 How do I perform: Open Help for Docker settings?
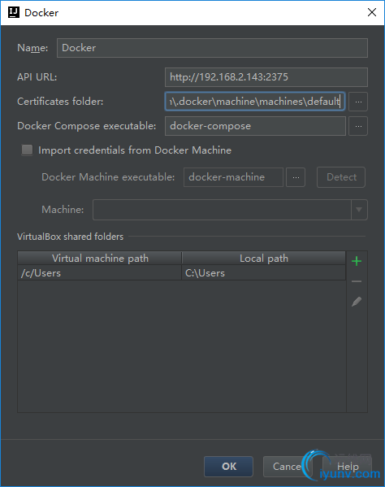click(x=348, y=466)
